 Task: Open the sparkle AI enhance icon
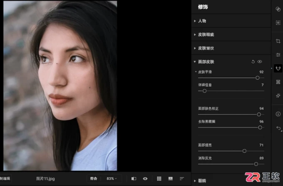pos(278,95)
